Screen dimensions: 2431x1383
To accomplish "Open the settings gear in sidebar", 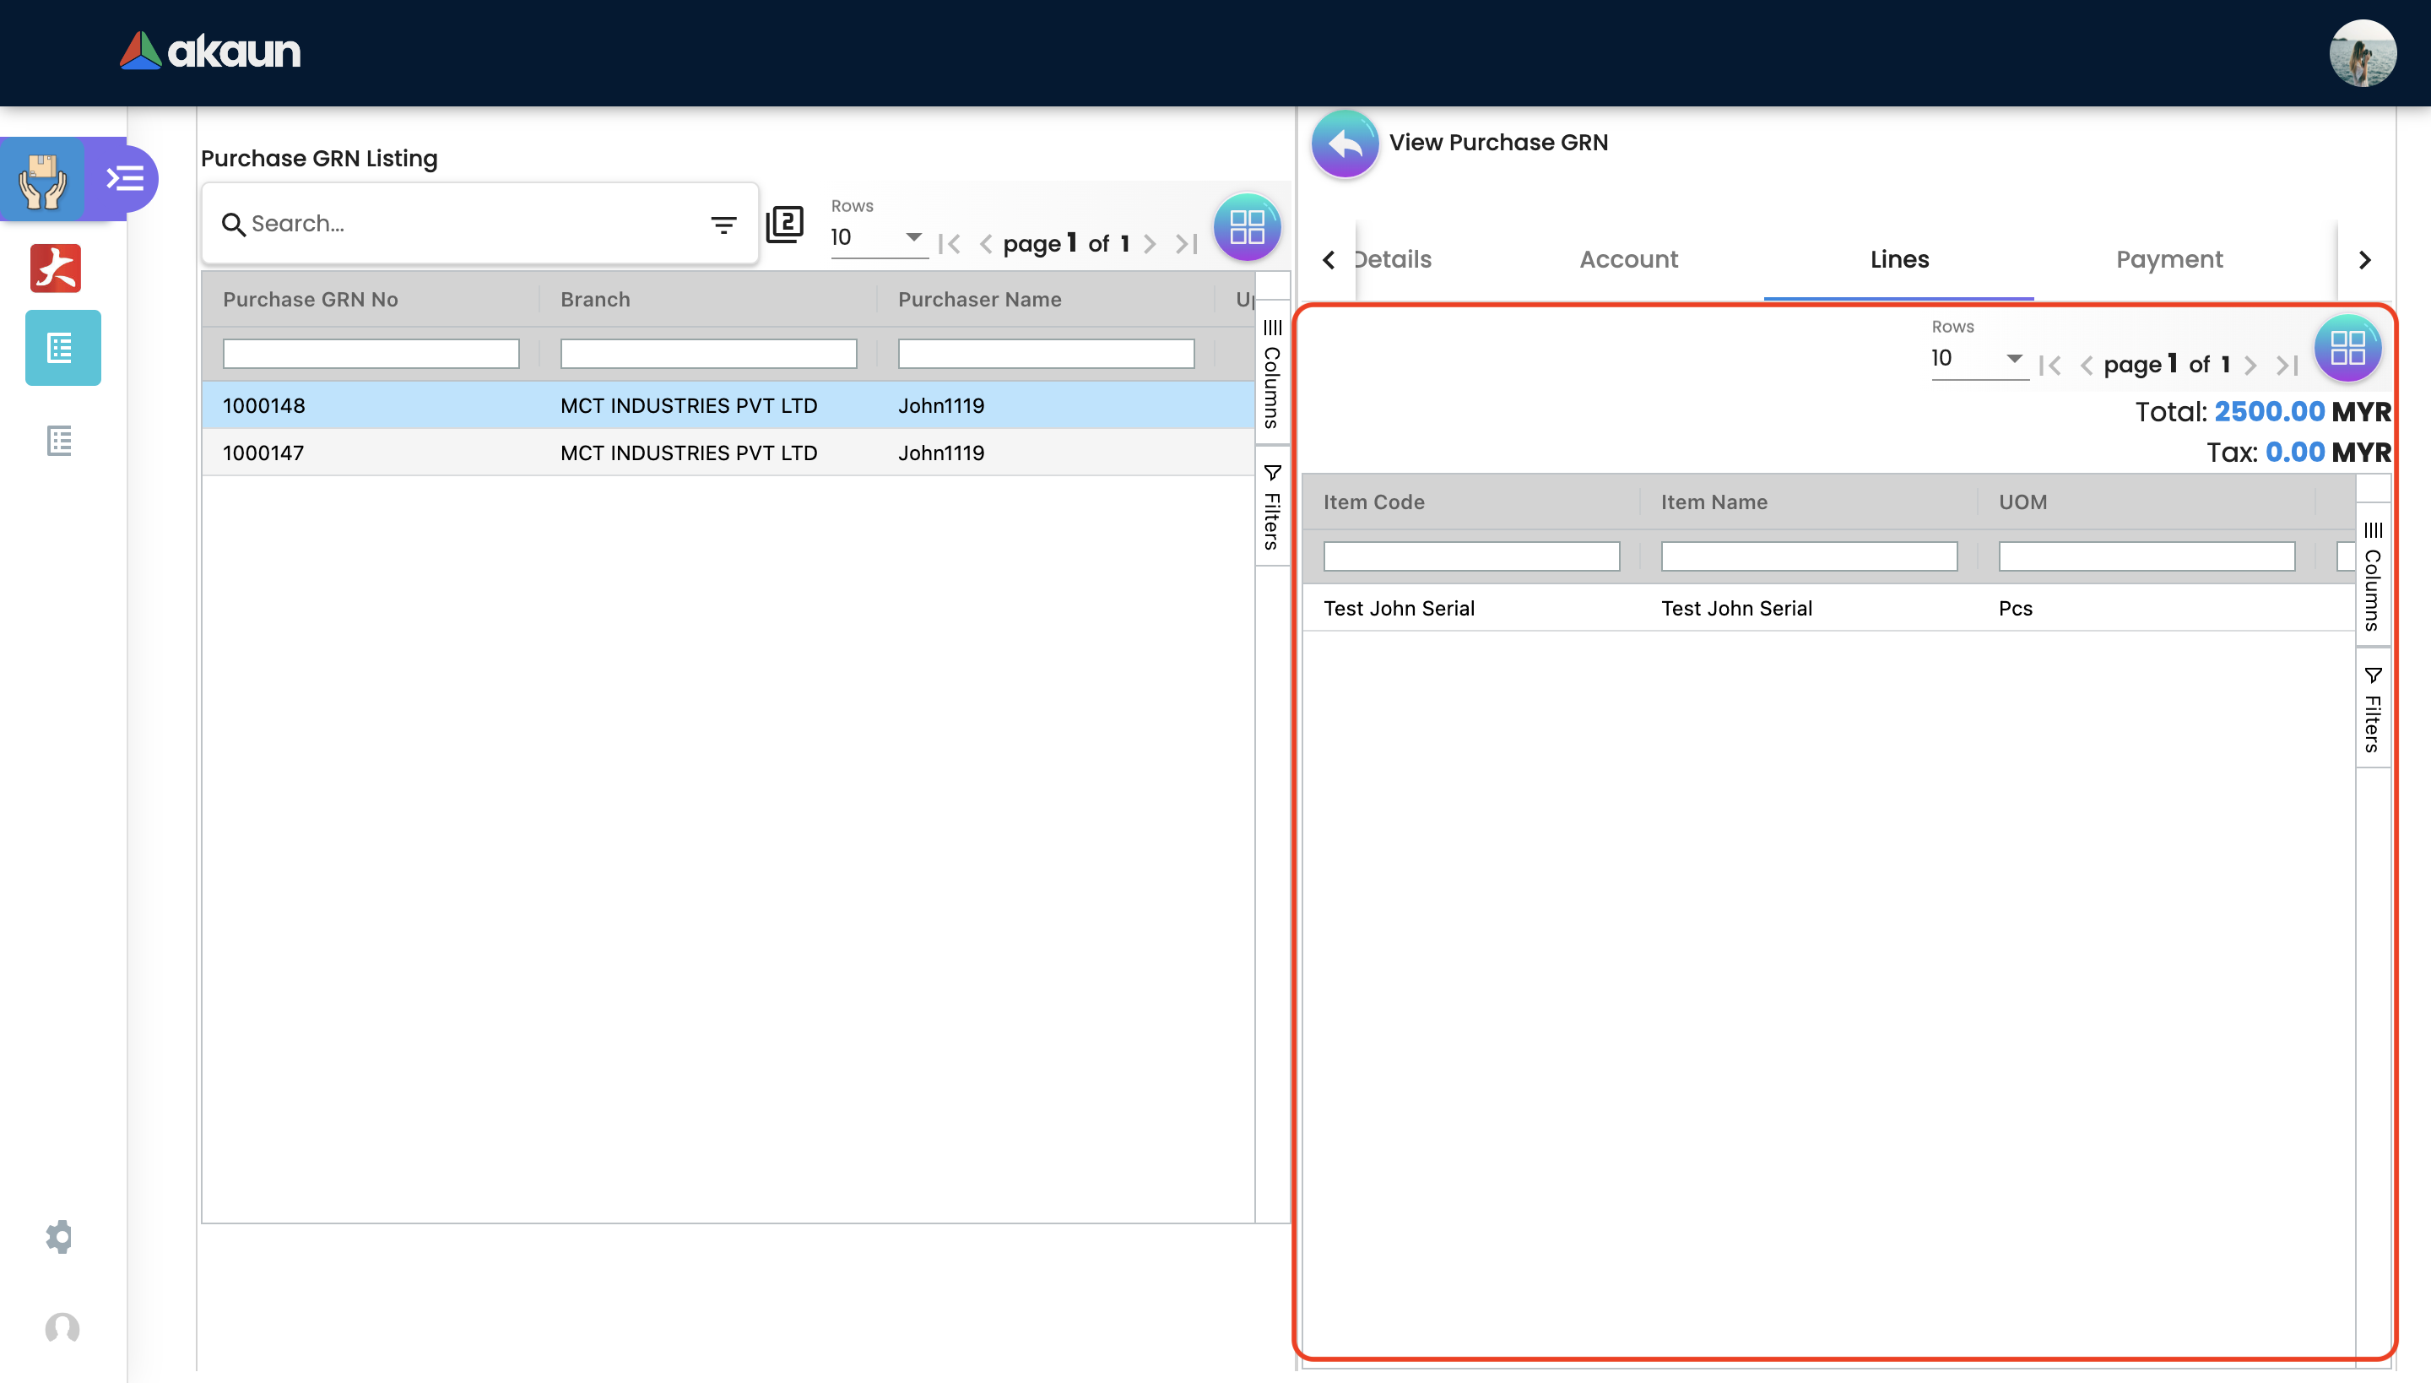I will [x=60, y=1237].
